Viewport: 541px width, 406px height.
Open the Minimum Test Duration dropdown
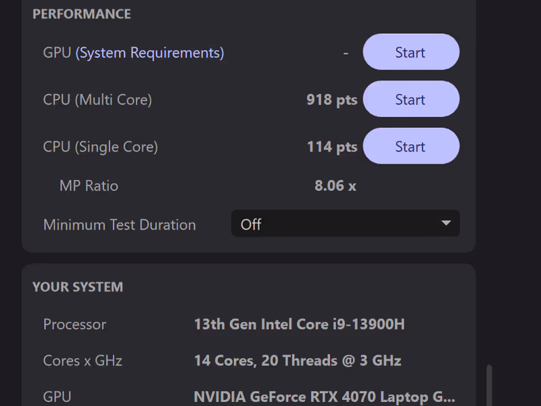[x=345, y=224]
